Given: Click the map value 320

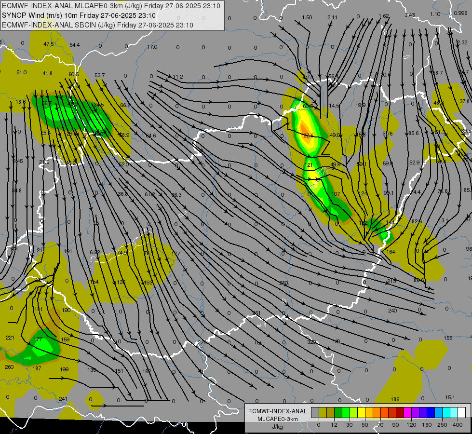Looking at the screenshot, I should click(311, 342).
